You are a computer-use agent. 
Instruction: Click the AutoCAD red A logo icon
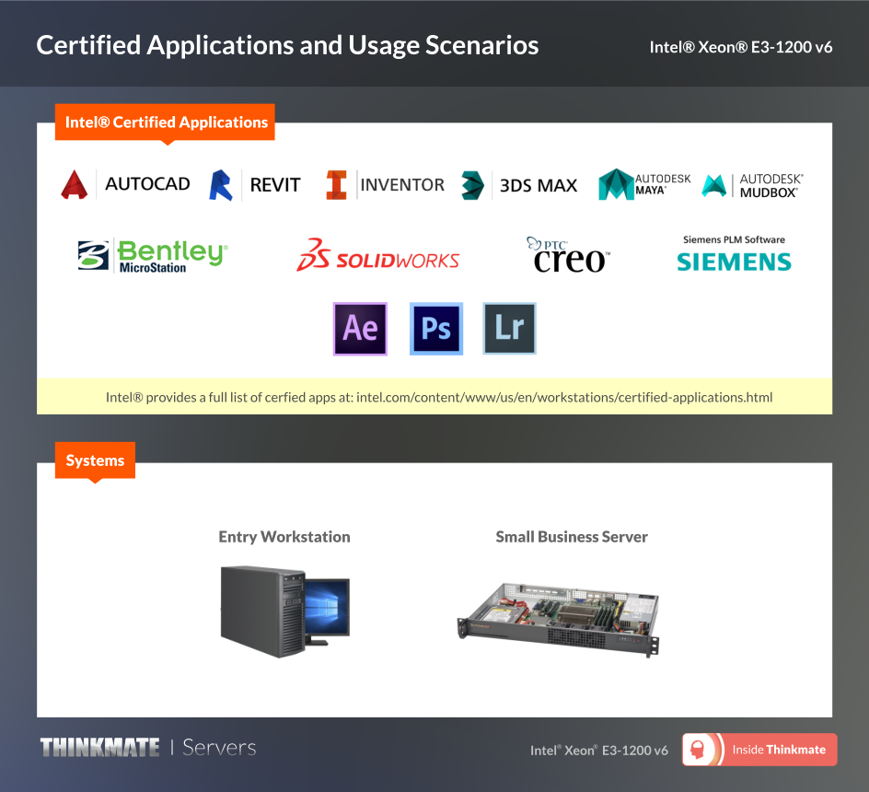point(75,185)
